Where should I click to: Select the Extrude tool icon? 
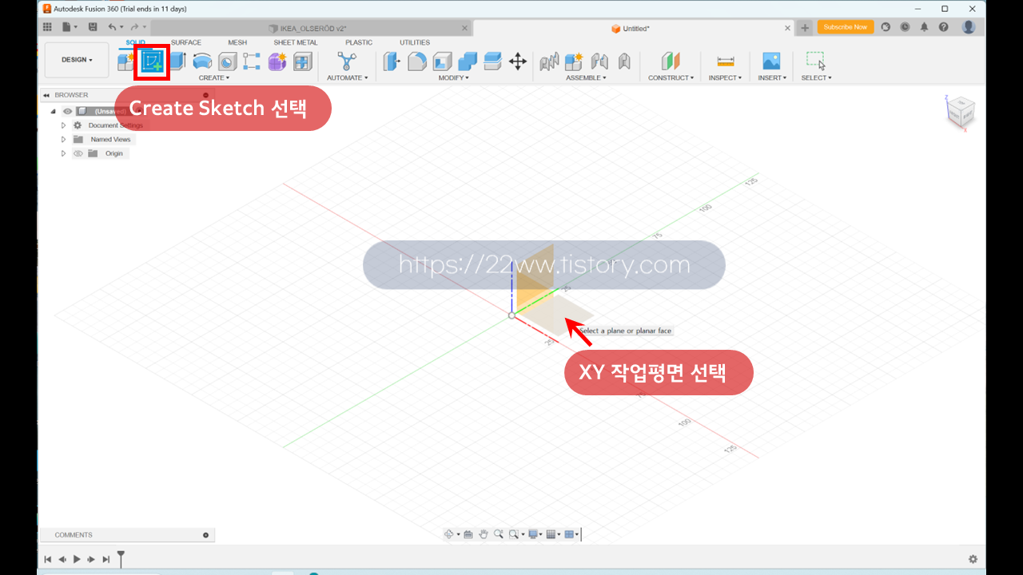(177, 61)
